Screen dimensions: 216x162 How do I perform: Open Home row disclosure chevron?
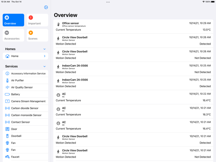coord(45,56)
